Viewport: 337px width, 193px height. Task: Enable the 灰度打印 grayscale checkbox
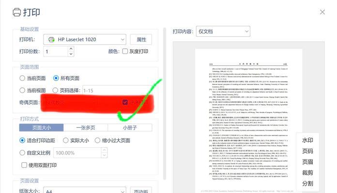[x=125, y=51]
